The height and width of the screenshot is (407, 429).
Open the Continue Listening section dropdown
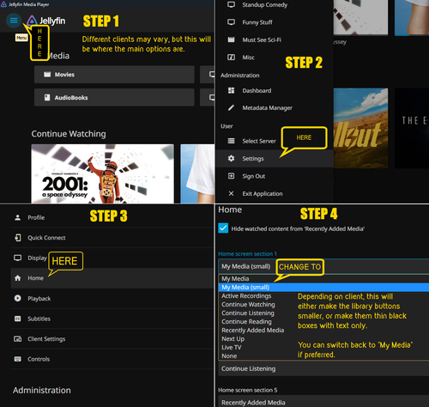tap(323, 368)
